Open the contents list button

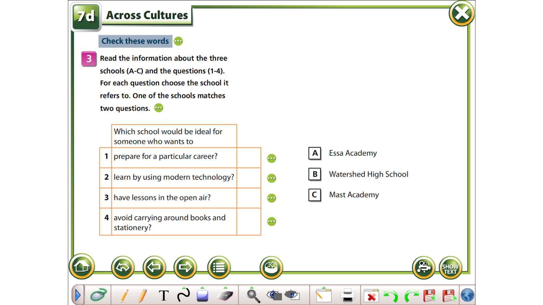coord(219,267)
